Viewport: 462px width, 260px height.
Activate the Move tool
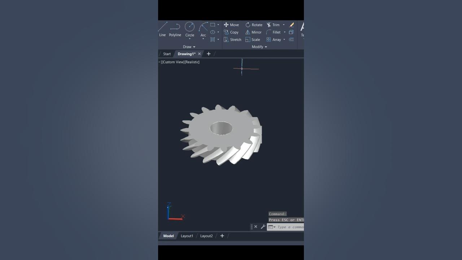tap(231, 25)
